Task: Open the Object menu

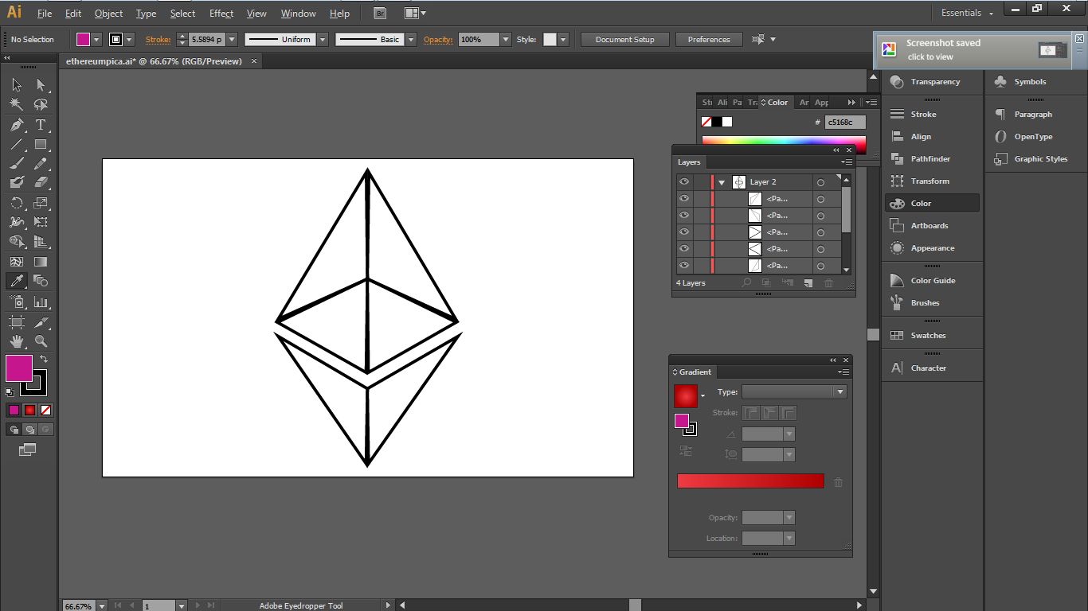Action: pos(108,14)
